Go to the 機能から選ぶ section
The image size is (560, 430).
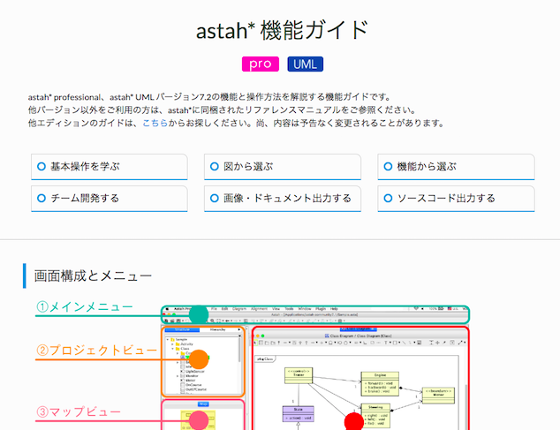click(456, 166)
